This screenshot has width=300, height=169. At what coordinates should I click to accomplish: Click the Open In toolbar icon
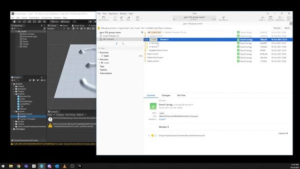262,18
